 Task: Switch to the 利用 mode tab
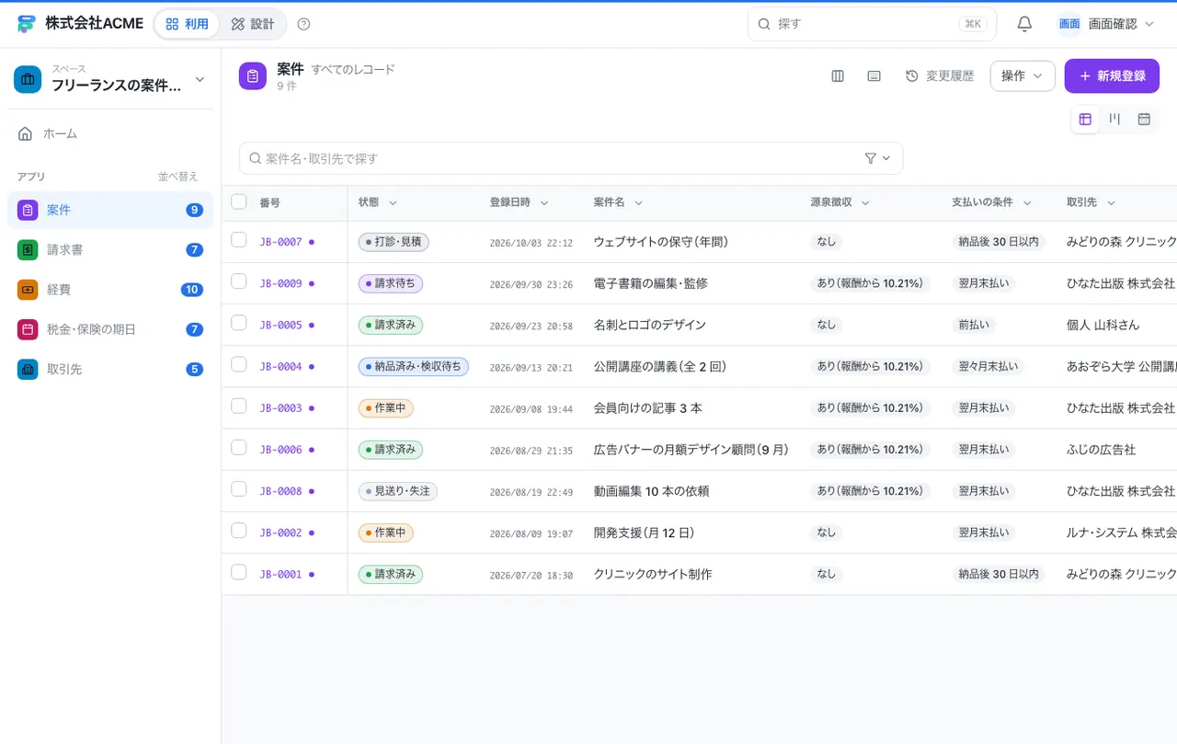tap(187, 24)
